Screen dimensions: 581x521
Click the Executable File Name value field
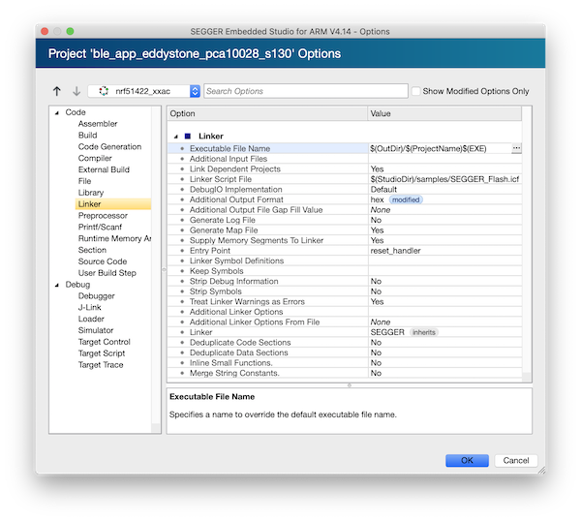point(440,148)
